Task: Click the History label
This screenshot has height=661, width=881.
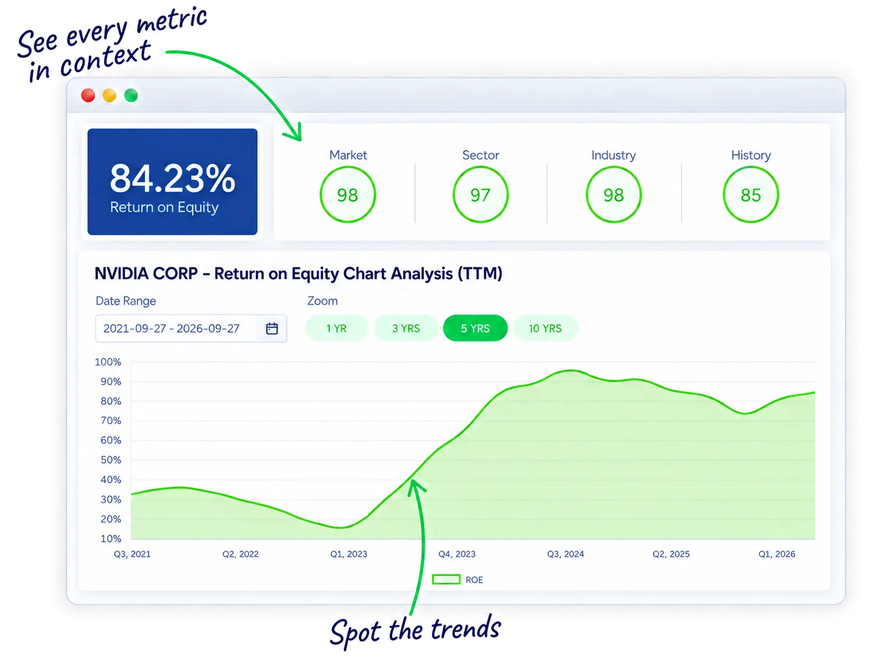Action: coord(751,155)
